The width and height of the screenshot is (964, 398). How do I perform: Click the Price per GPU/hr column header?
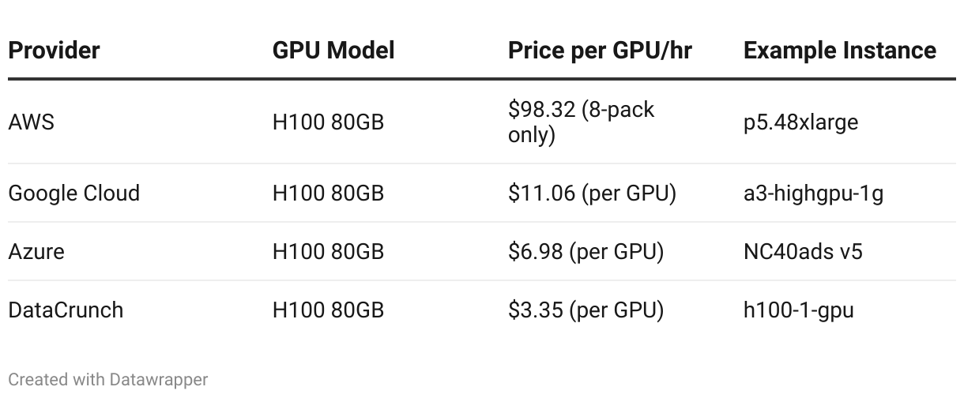click(x=600, y=51)
